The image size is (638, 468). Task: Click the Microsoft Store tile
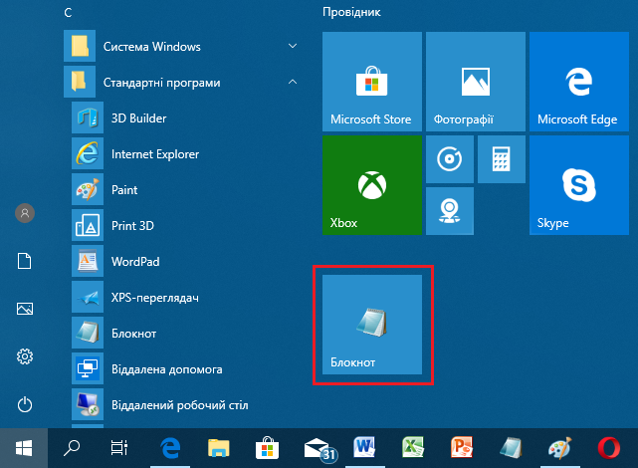pos(372,82)
